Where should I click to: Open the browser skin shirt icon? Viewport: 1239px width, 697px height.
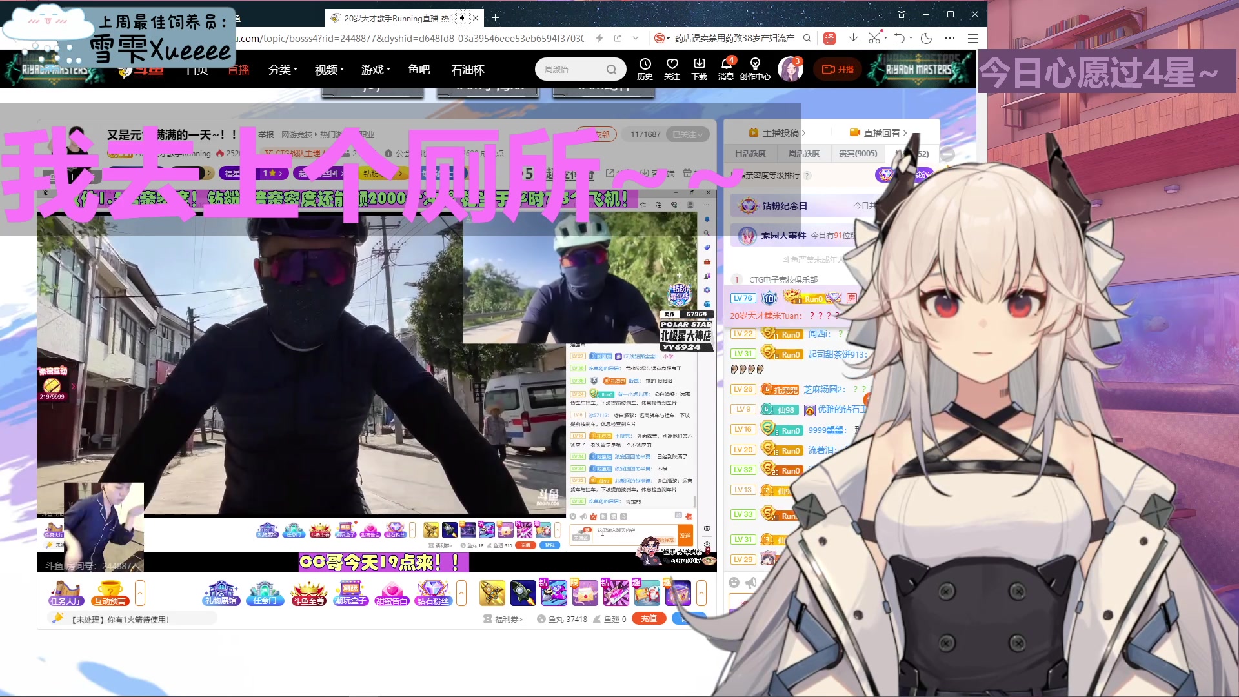(902, 14)
